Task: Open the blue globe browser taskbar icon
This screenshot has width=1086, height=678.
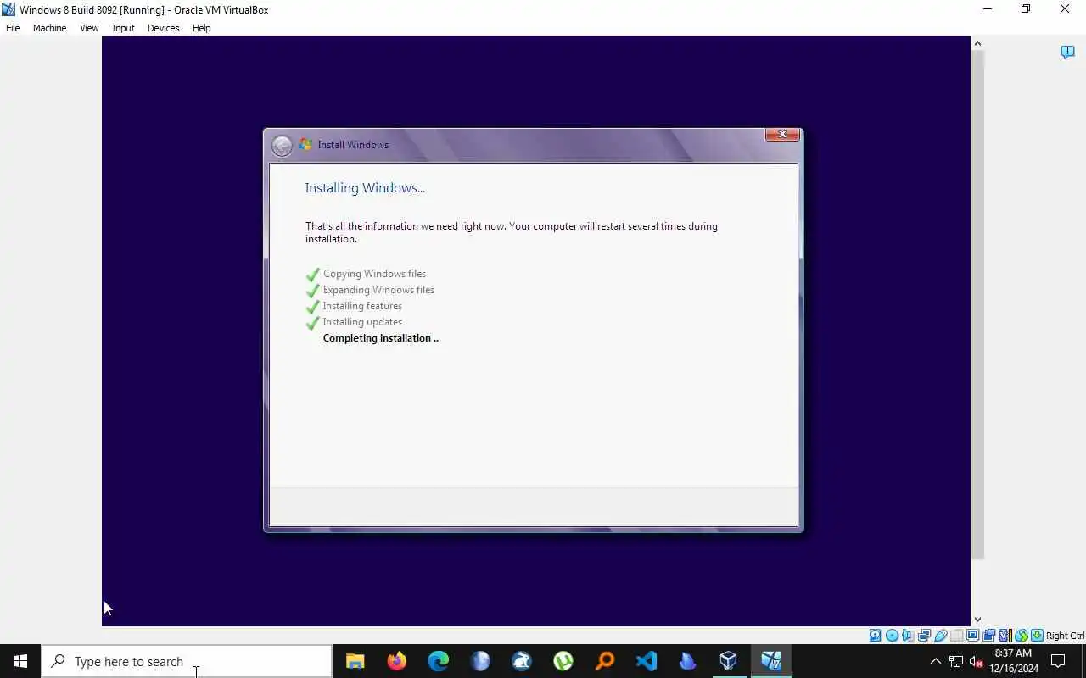Action: tap(479, 661)
